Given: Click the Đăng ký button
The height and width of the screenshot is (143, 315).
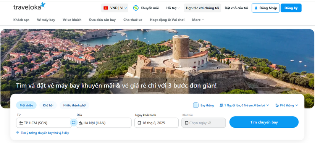Looking at the screenshot, I should [x=291, y=8].
